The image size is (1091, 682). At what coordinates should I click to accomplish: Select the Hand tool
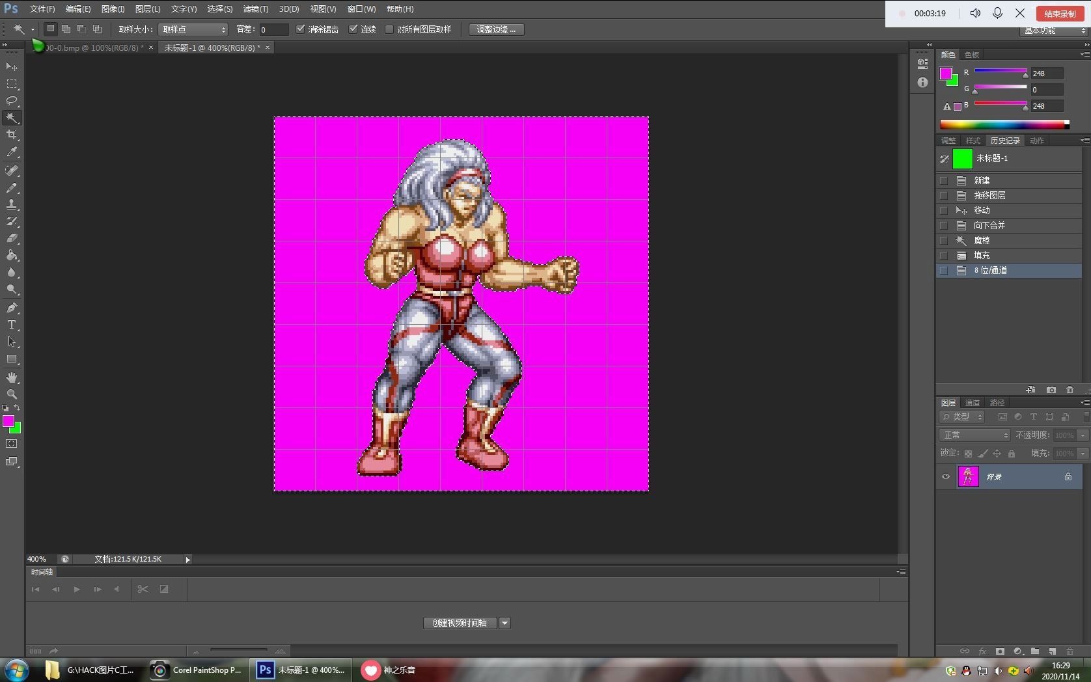[12, 377]
